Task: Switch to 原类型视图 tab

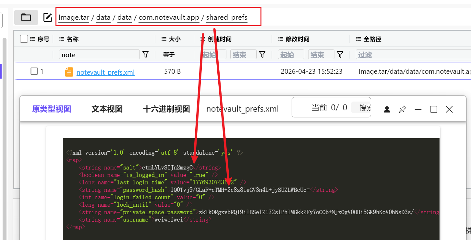Action: pyautogui.click(x=52, y=109)
